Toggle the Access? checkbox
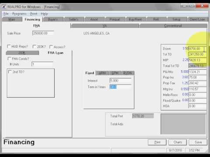210x157 pixels. [51, 47]
